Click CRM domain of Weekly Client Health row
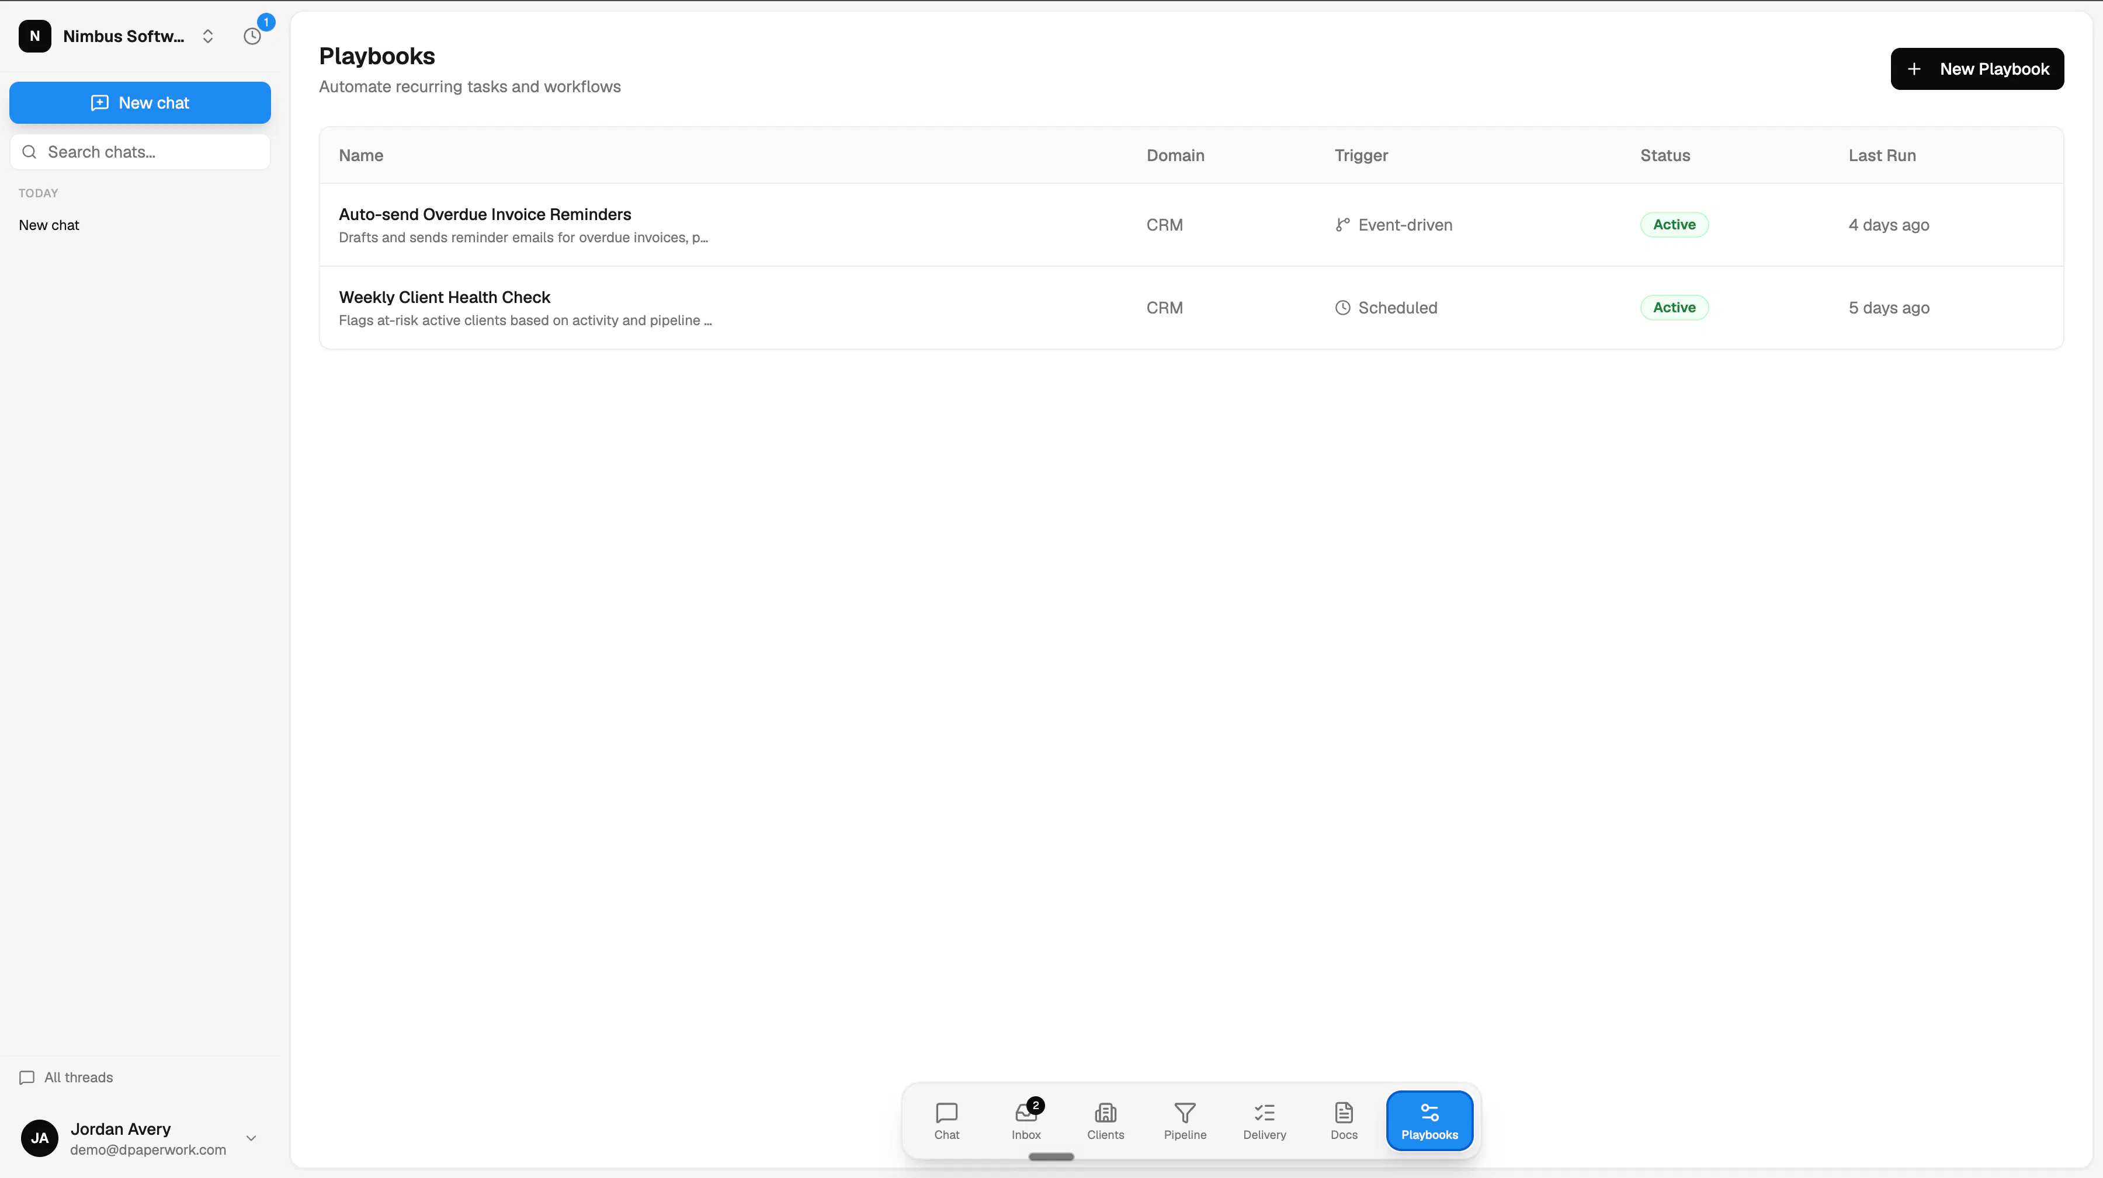 (1164, 308)
